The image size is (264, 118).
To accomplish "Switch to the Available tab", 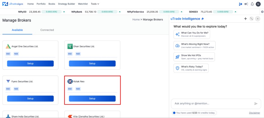I will click(17, 30).
